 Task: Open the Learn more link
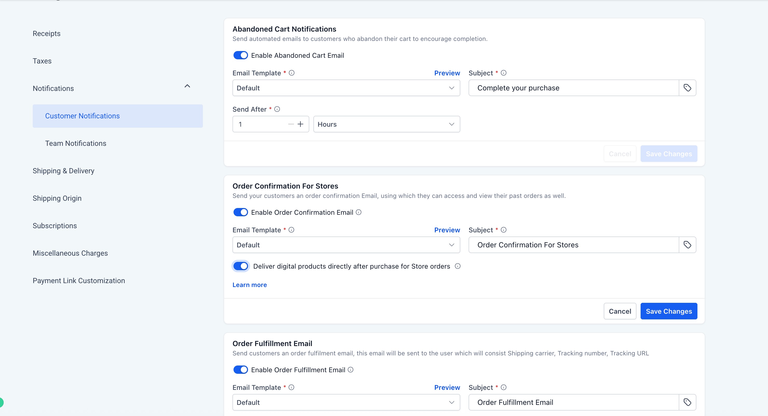coord(250,285)
